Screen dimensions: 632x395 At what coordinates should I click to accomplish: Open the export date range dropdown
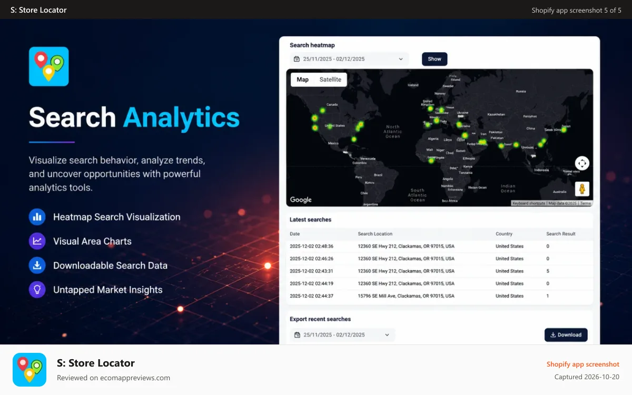point(342,335)
